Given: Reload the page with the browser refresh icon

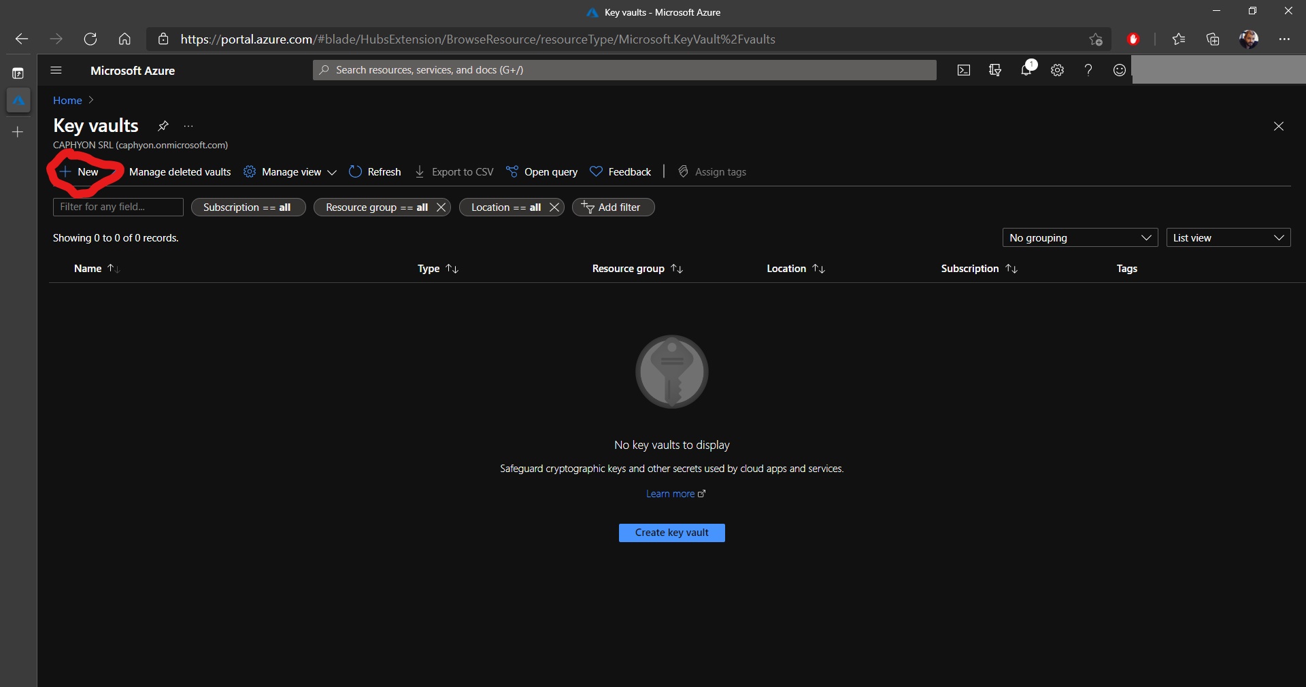Looking at the screenshot, I should tap(90, 39).
